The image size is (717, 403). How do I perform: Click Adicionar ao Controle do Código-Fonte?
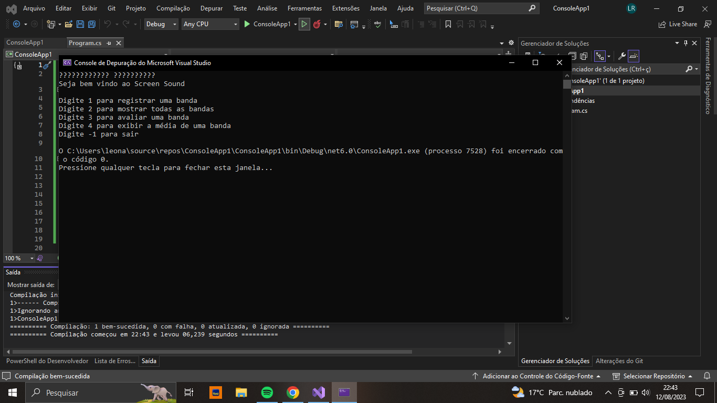[x=536, y=376]
